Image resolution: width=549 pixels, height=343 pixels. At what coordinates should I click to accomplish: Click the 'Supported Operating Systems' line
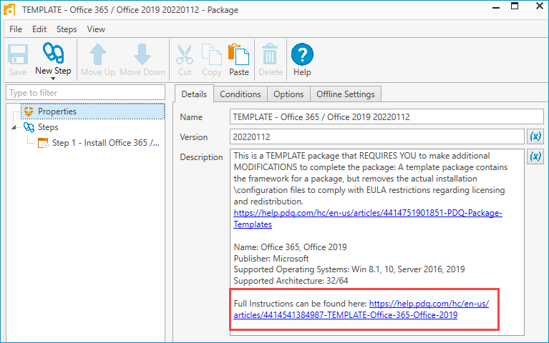[x=349, y=269]
